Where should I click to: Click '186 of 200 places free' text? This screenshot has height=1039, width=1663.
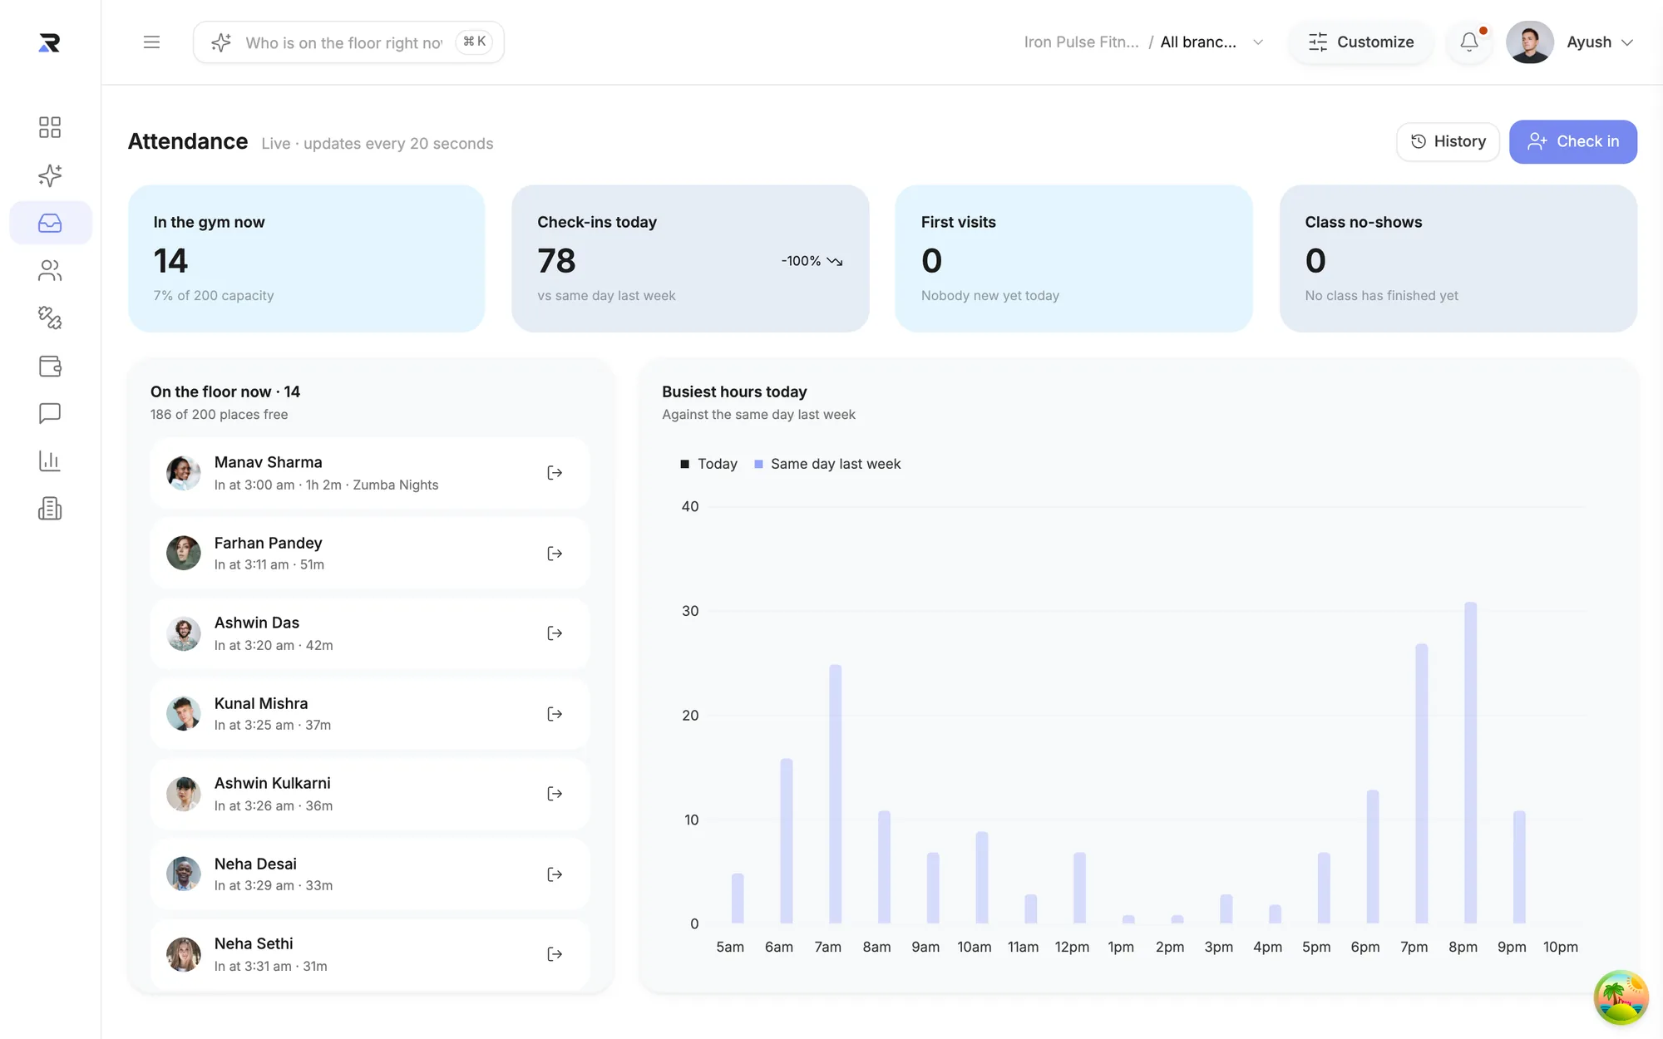219,414
